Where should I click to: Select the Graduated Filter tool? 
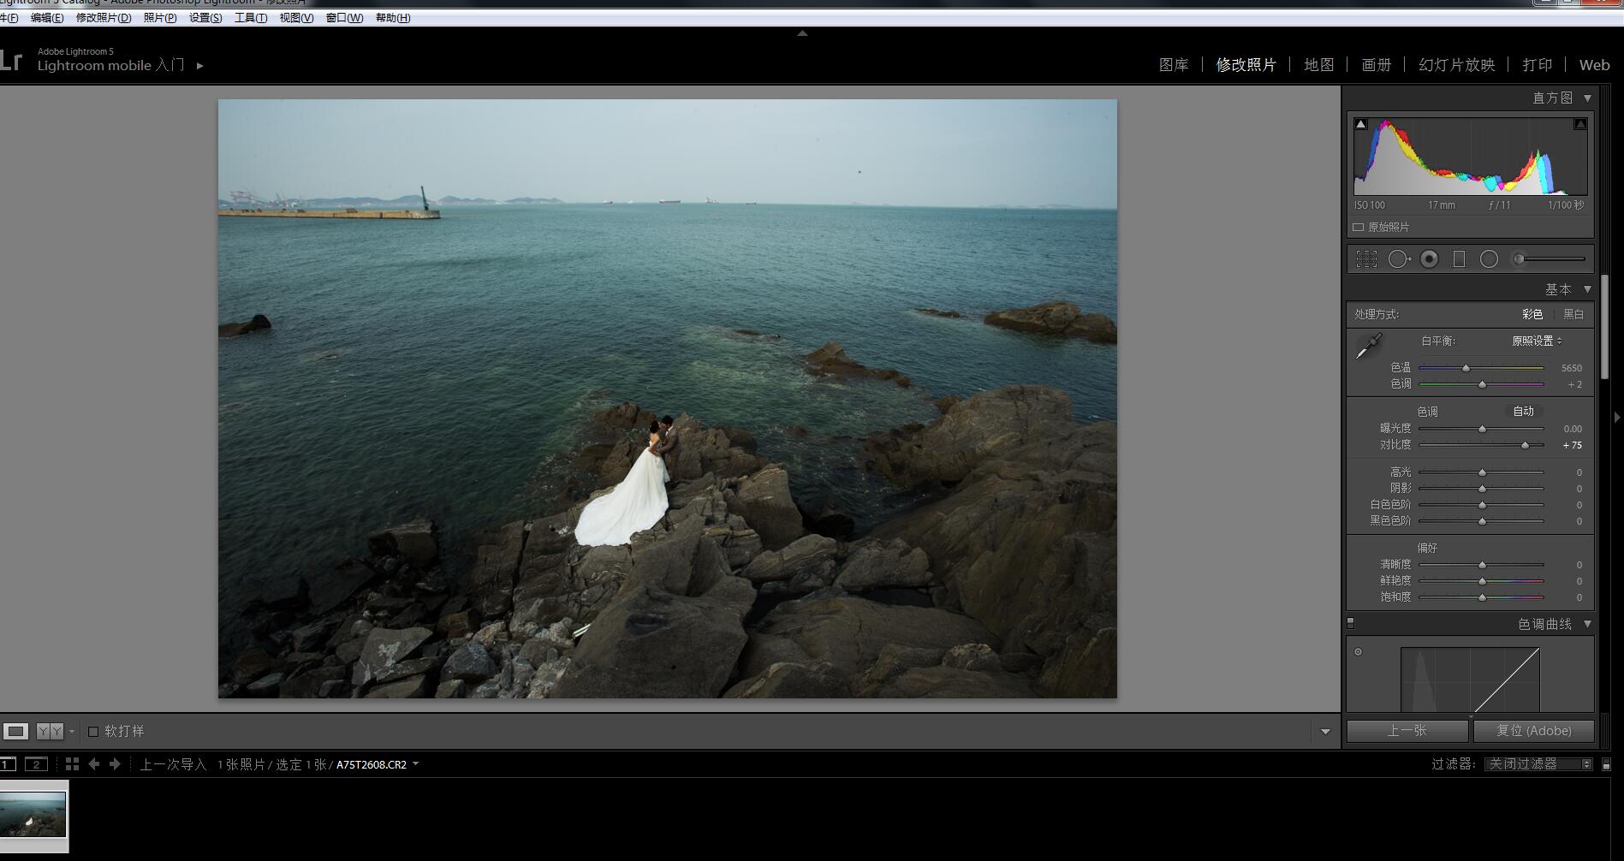1460,259
